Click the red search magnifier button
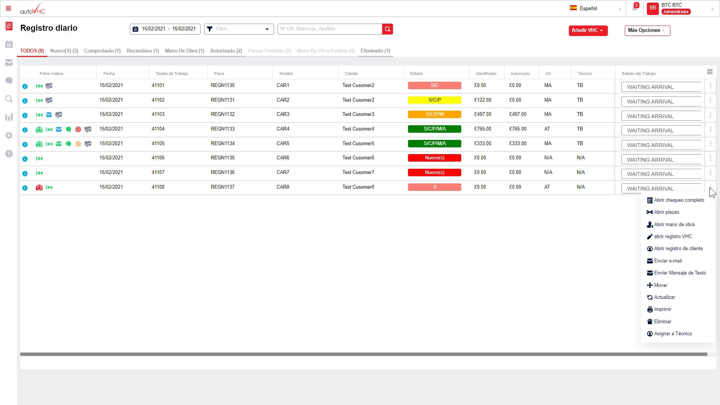Screen dimensions: 720x405 [387, 29]
